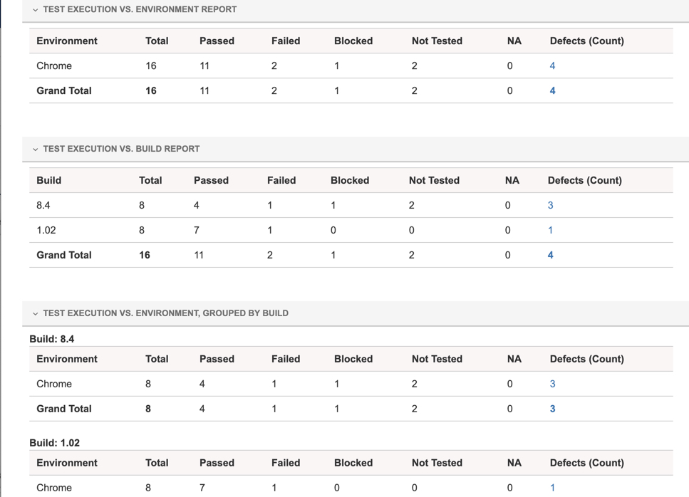Screen dimensions: 689x497
Task: Click Not Tested header in Build: 8.4 table
Action: pyautogui.click(x=437, y=360)
